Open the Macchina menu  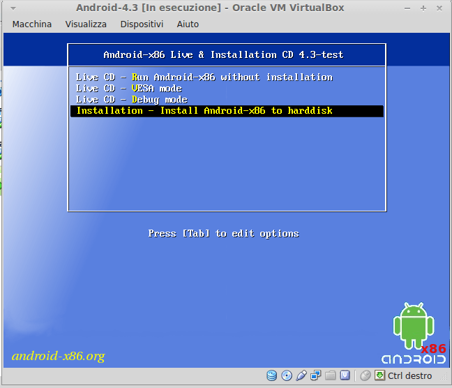(32, 24)
